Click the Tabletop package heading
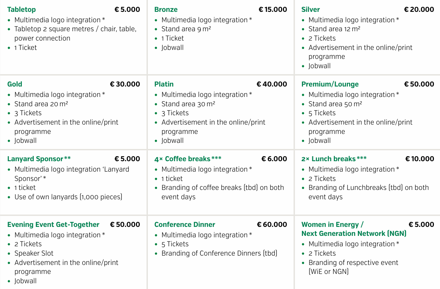The image size is (440, 289). click(22, 10)
